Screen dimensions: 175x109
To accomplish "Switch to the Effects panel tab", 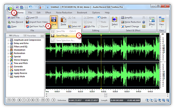I will tap(14, 36).
